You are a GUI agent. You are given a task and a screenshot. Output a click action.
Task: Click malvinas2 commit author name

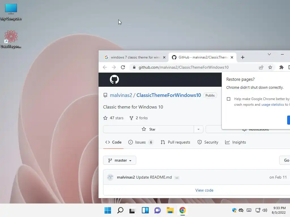click(x=126, y=177)
